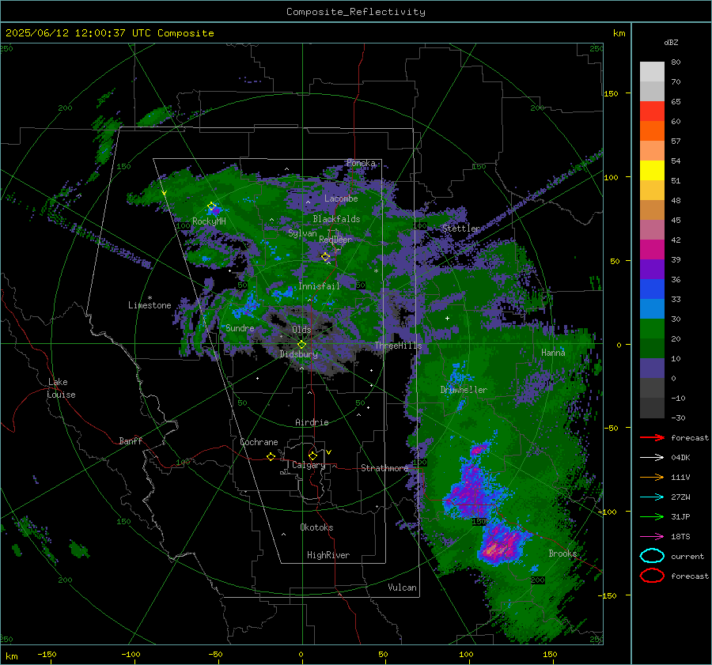The width and height of the screenshot is (712, 665).
Task: Click the Lacombe city label
Action: coord(341,198)
